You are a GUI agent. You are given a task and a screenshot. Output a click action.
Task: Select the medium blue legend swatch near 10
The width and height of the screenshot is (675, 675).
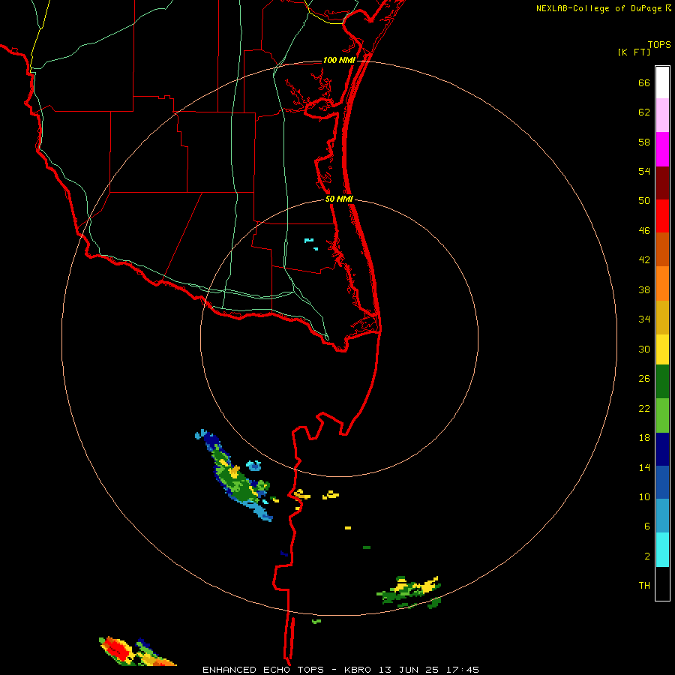click(662, 482)
